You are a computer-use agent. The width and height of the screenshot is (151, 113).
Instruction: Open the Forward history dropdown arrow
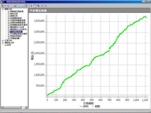click(11, 6)
